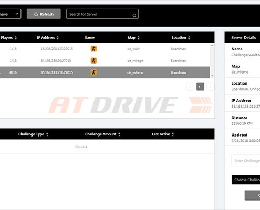This screenshot has width=260, height=210.
Task: Click Boardman location in de_mirage row
Action: (x=179, y=61)
